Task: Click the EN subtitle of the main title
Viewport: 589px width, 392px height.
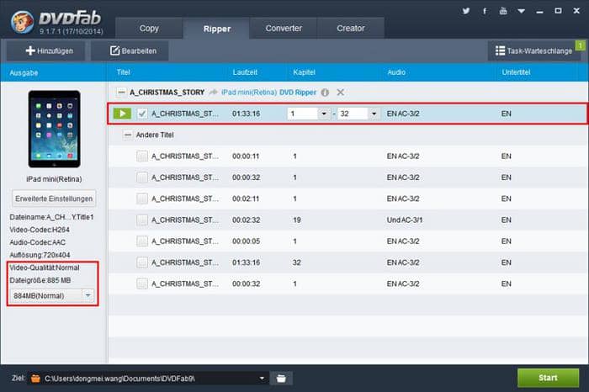Action: tap(506, 114)
